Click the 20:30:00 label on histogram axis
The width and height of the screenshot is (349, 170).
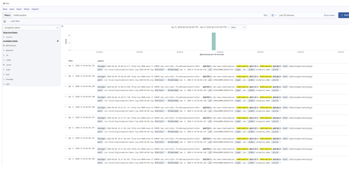click(x=99, y=52)
